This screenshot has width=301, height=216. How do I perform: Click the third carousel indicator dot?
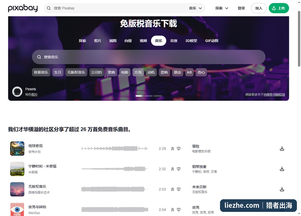(158, 96)
